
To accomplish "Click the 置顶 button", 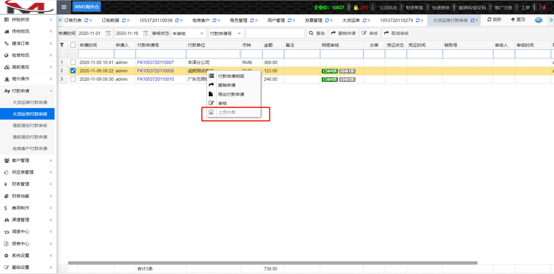I will 518,20.
